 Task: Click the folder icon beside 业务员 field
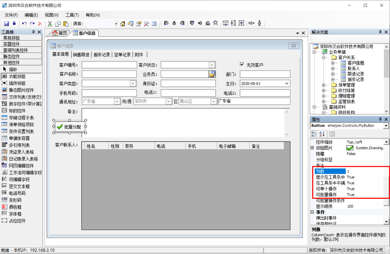(212, 74)
